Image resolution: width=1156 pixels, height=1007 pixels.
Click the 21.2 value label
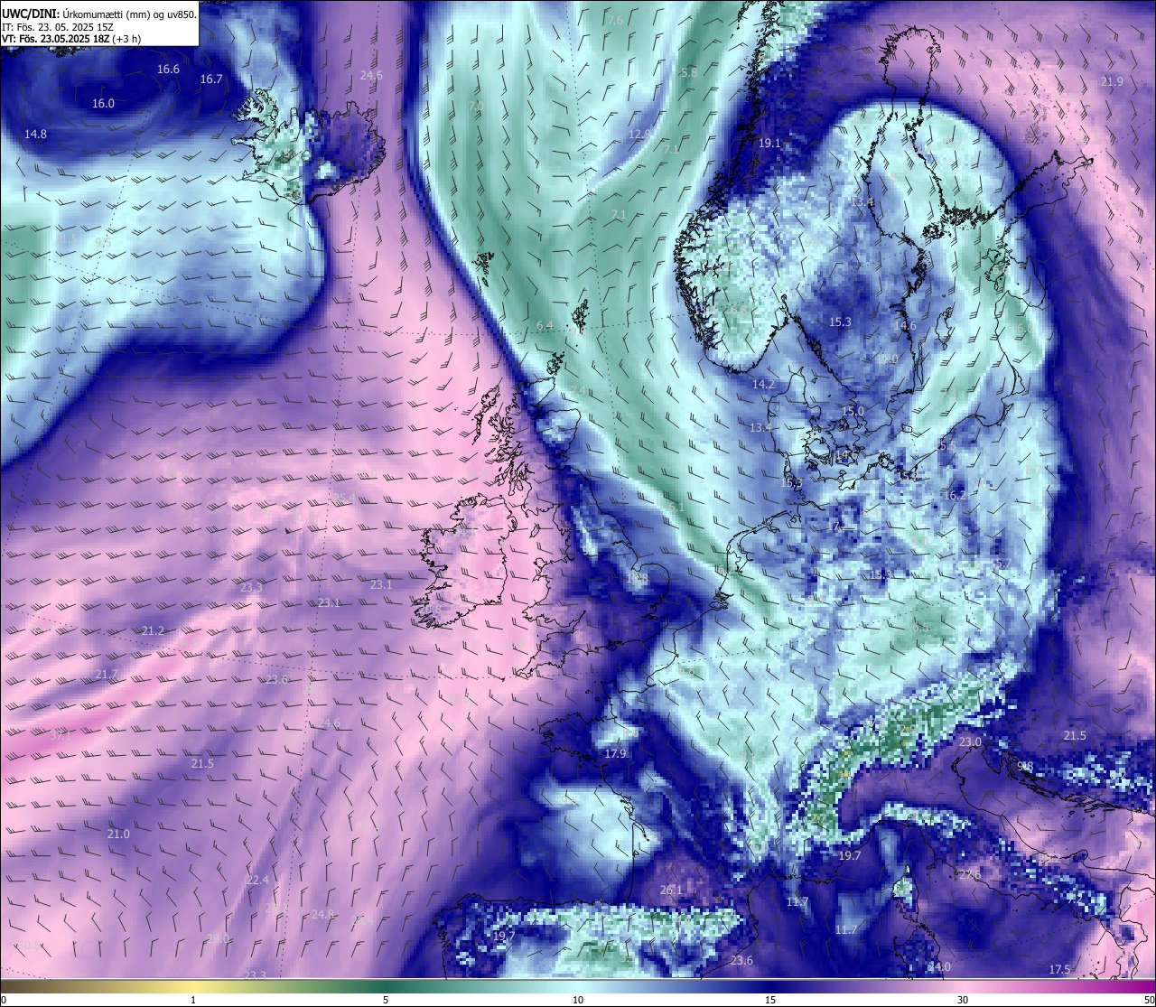154,630
